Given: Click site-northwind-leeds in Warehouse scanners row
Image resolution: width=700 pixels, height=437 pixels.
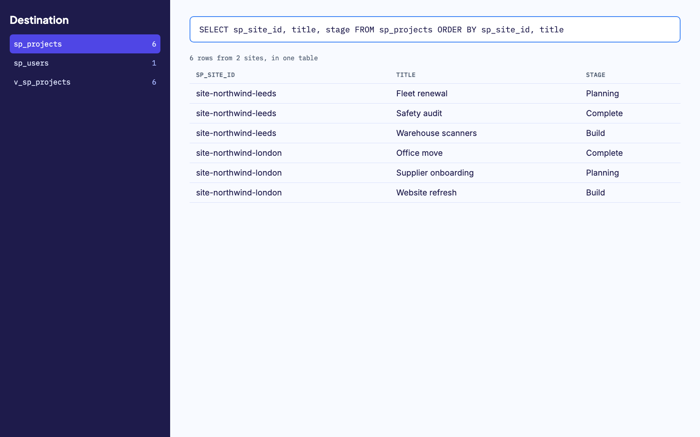Looking at the screenshot, I should coord(236,133).
